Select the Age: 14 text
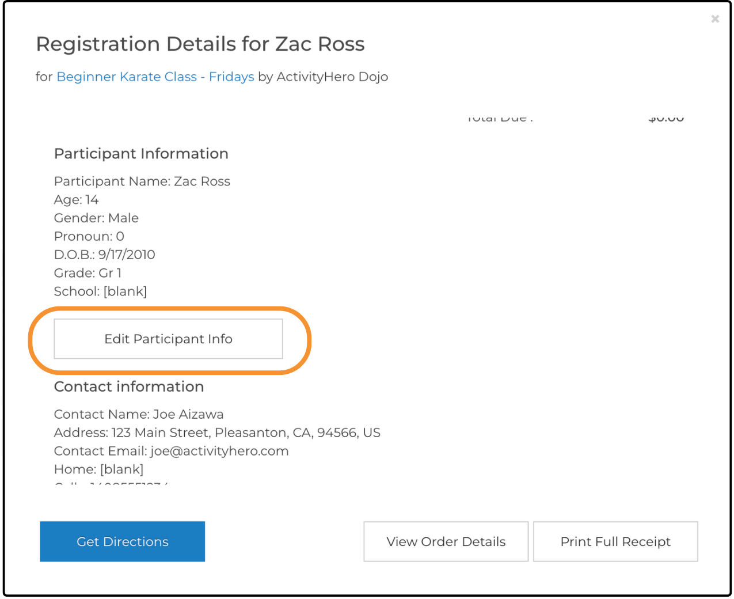734x599 pixels. [76, 200]
